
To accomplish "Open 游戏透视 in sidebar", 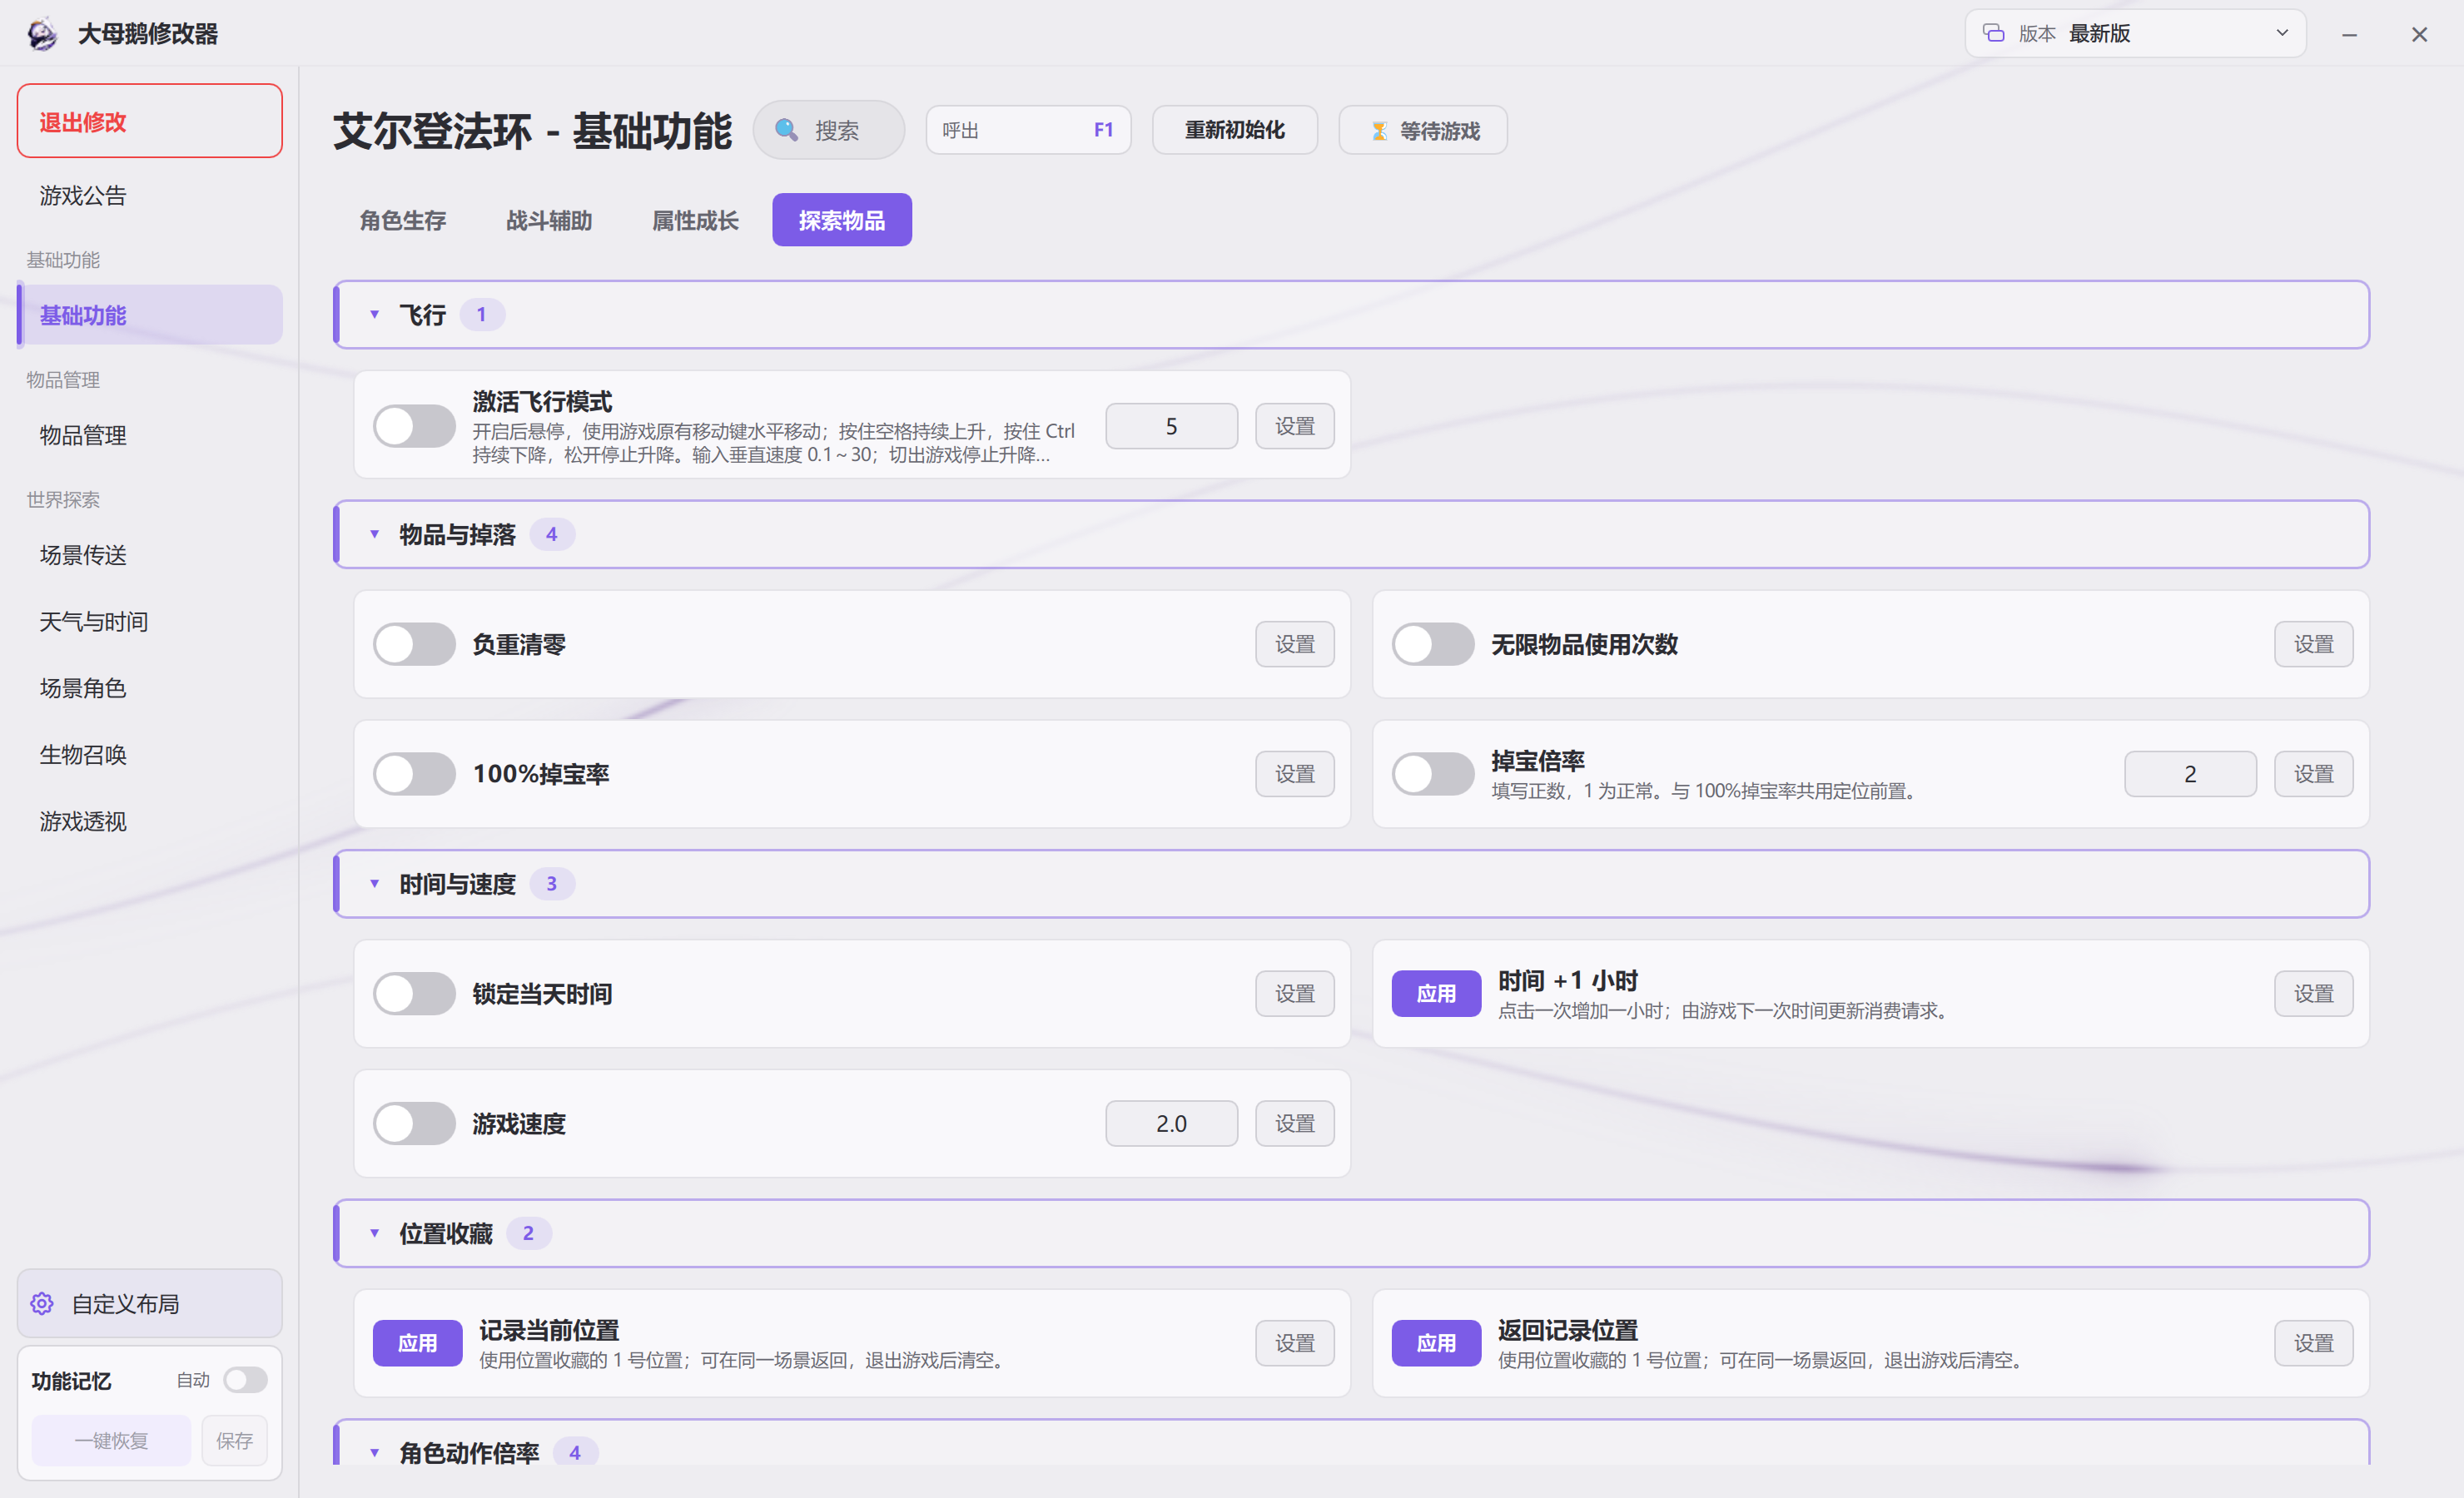I will point(150,822).
